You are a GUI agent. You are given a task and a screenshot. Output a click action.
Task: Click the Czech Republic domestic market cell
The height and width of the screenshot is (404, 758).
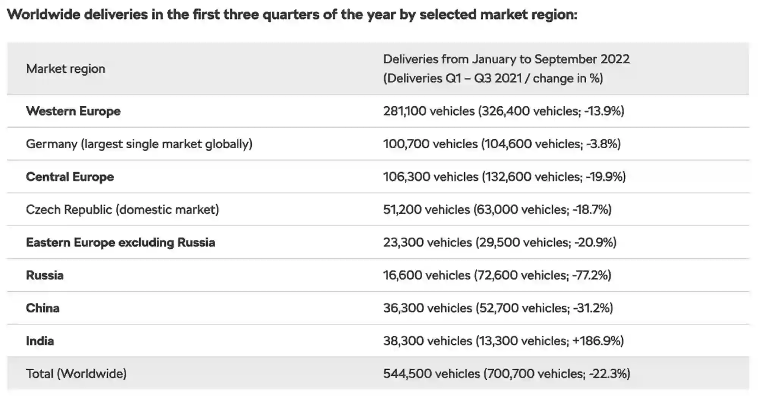[122, 210]
